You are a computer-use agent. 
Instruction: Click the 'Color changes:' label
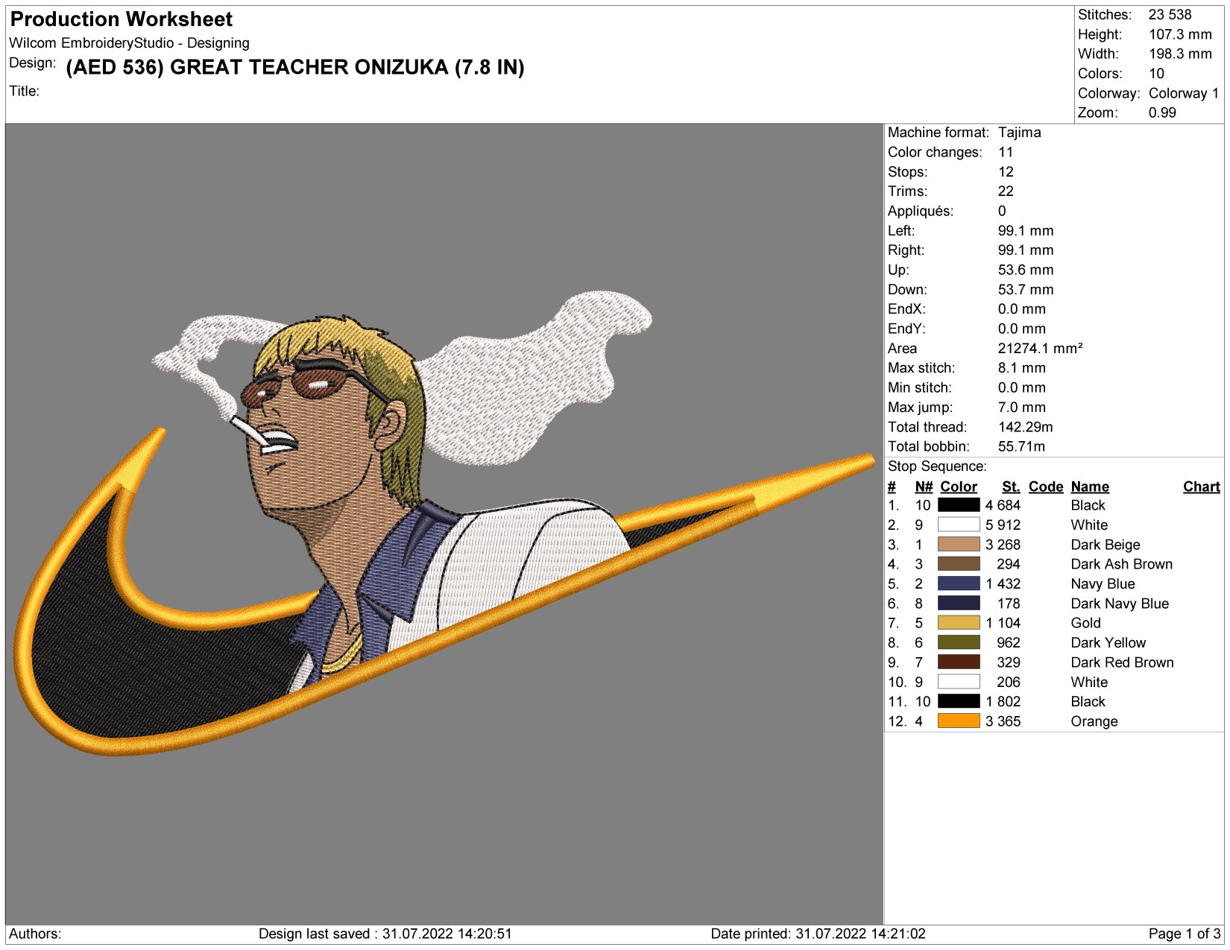pos(935,152)
